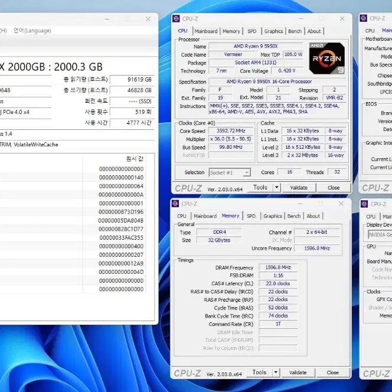Click the Threads 32 value
The width and height of the screenshot is (392, 392).
(337, 172)
